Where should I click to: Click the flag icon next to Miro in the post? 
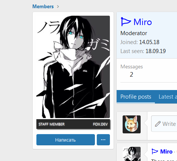(x=155, y=152)
